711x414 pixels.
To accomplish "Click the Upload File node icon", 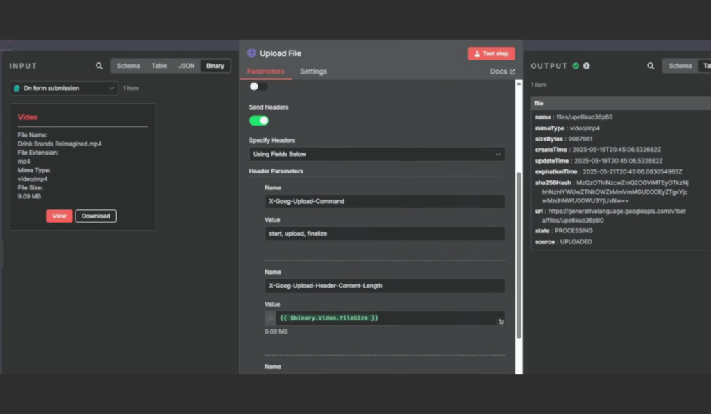I will click(251, 53).
